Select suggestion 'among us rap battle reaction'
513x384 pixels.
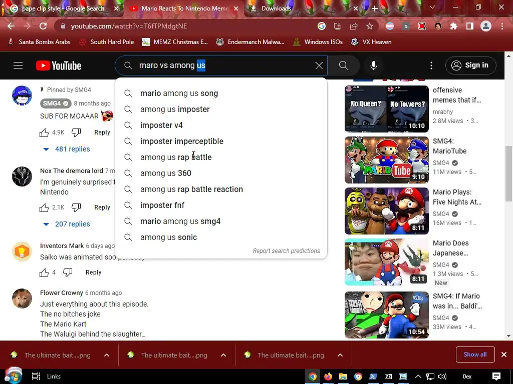pos(221,189)
